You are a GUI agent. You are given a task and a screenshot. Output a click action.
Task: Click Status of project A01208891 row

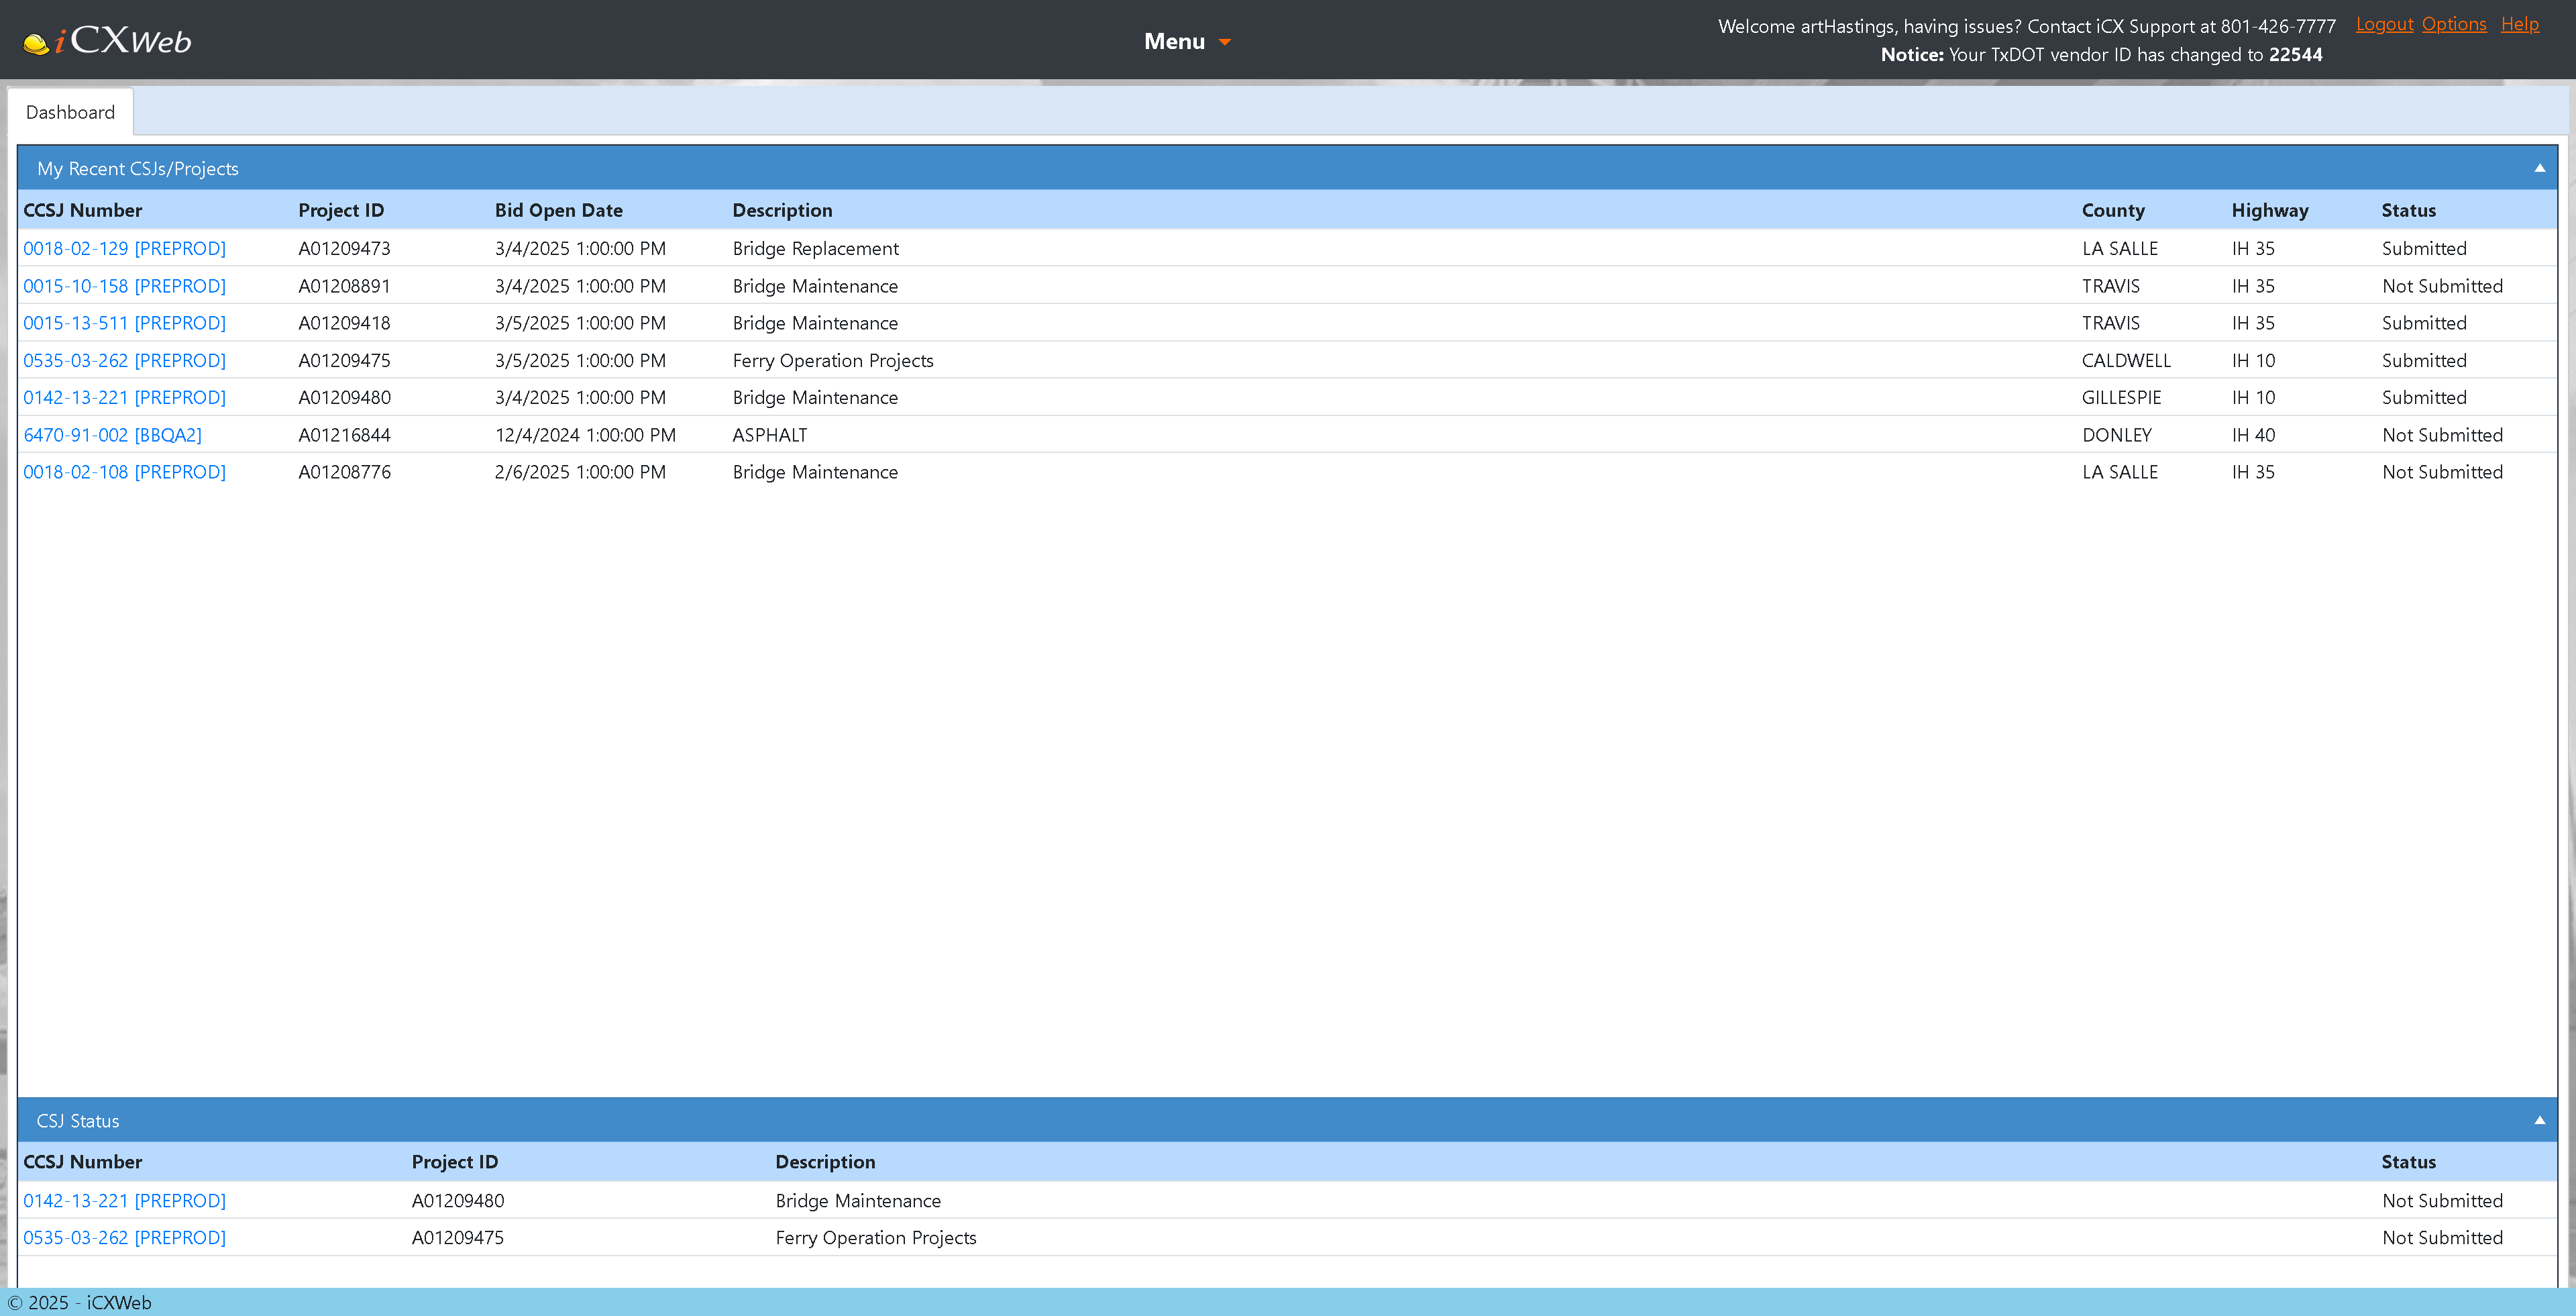(x=2442, y=286)
